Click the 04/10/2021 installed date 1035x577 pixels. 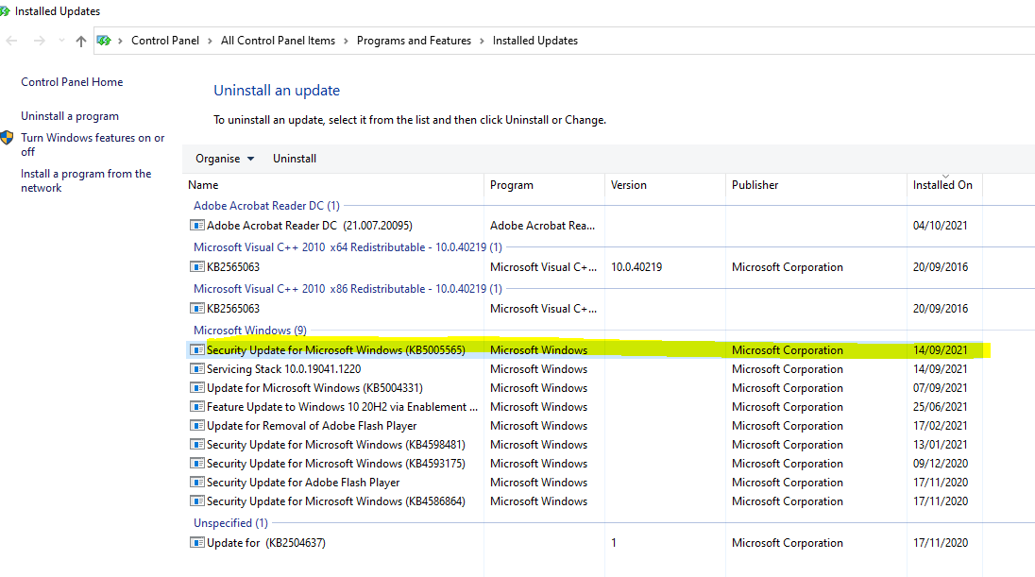pos(940,225)
